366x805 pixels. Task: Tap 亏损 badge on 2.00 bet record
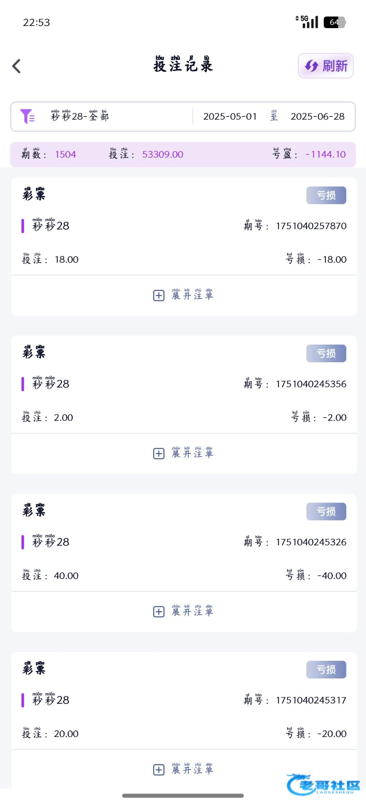pos(326,353)
